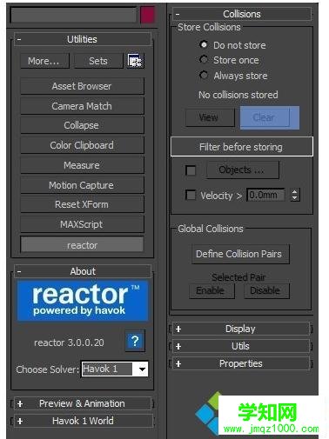The image size is (329, 439).
Task: Click Define Collision Pairs button
Action: (x=240, y=254)
